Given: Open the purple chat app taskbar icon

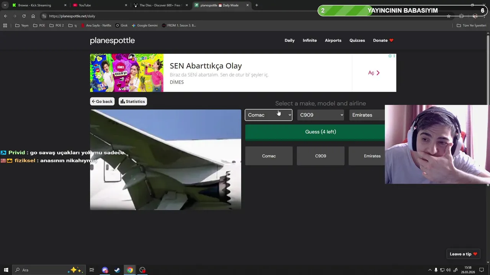Looking at the screenshot, I should (105, 270).
